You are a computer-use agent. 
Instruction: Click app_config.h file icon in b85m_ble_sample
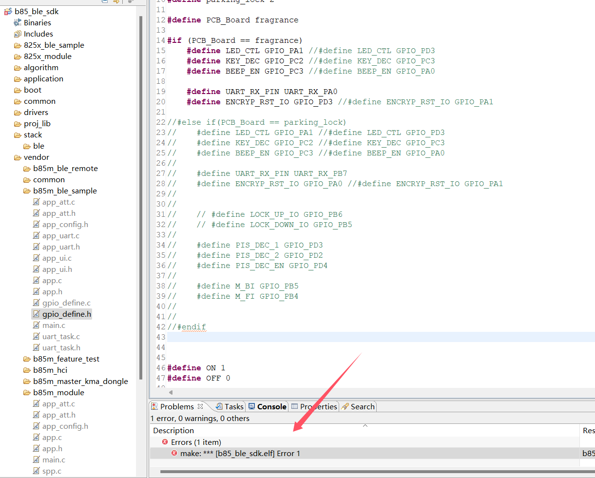tap(37, 224)
